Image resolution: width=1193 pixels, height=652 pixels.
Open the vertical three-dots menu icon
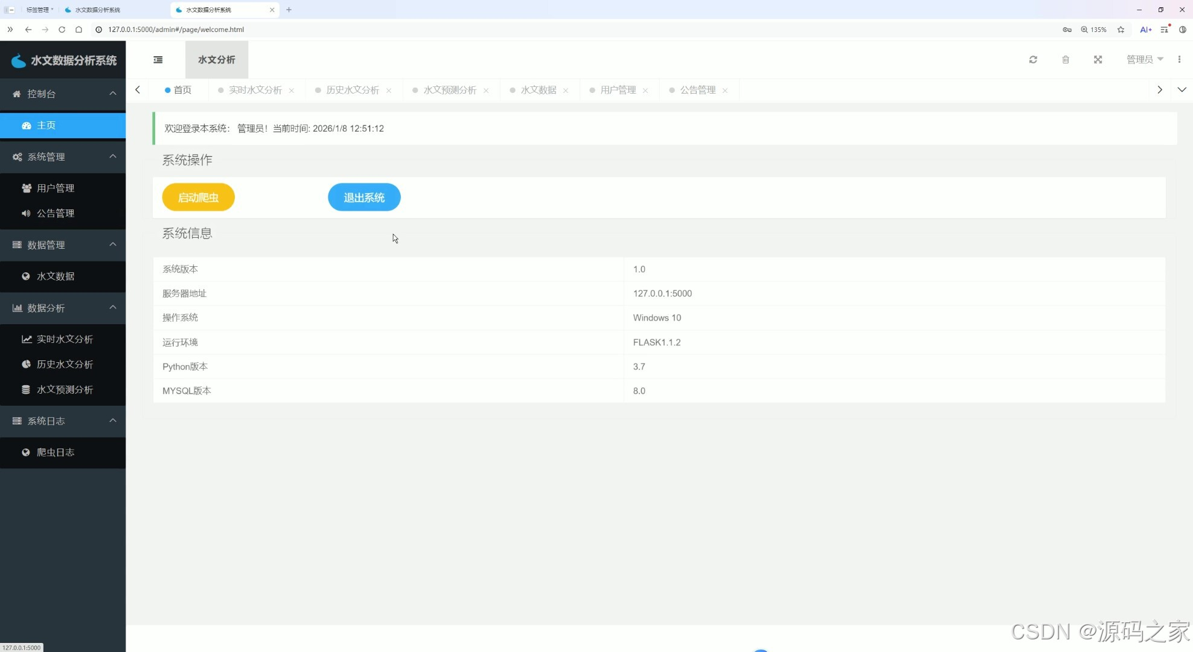click(1179, 60)
